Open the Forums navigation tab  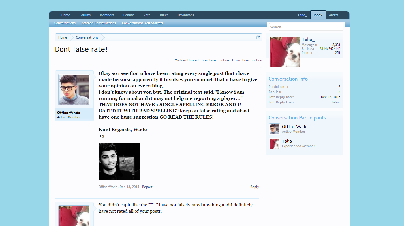click(85, 15)
